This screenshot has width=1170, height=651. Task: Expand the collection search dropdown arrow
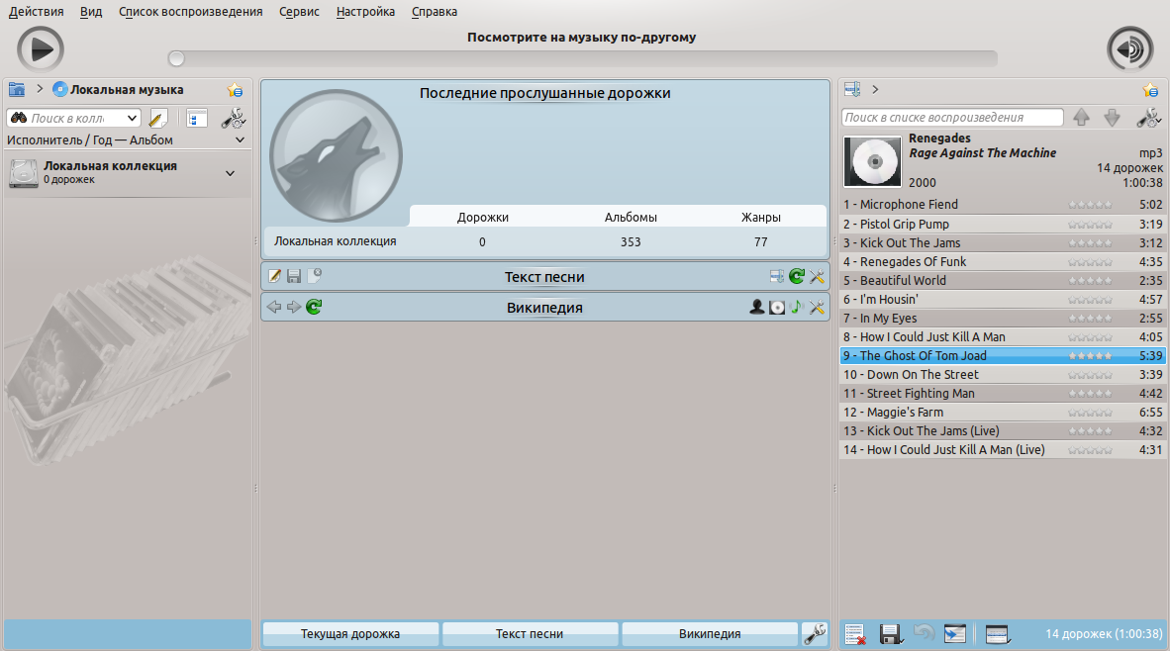(132, 118)
